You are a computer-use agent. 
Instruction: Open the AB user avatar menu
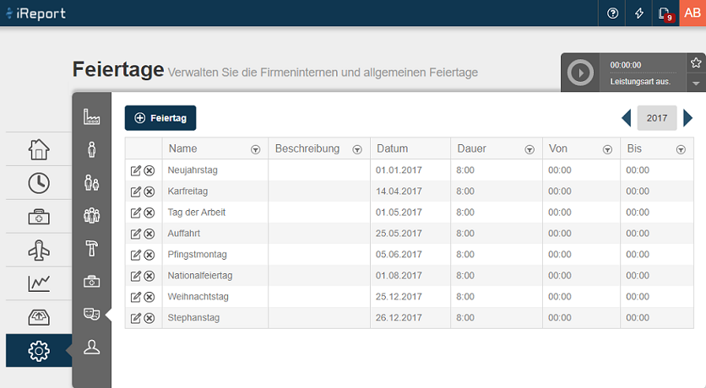pos(692,13)
